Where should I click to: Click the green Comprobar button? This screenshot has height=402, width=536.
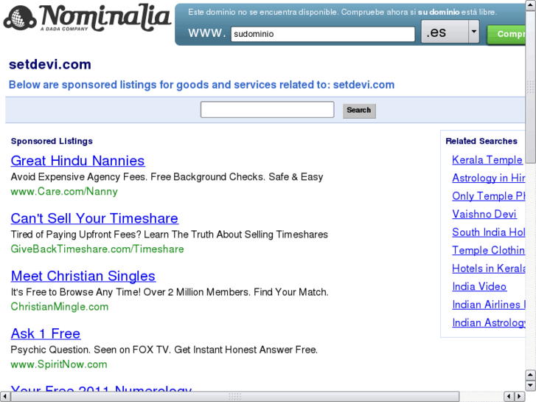507,34
